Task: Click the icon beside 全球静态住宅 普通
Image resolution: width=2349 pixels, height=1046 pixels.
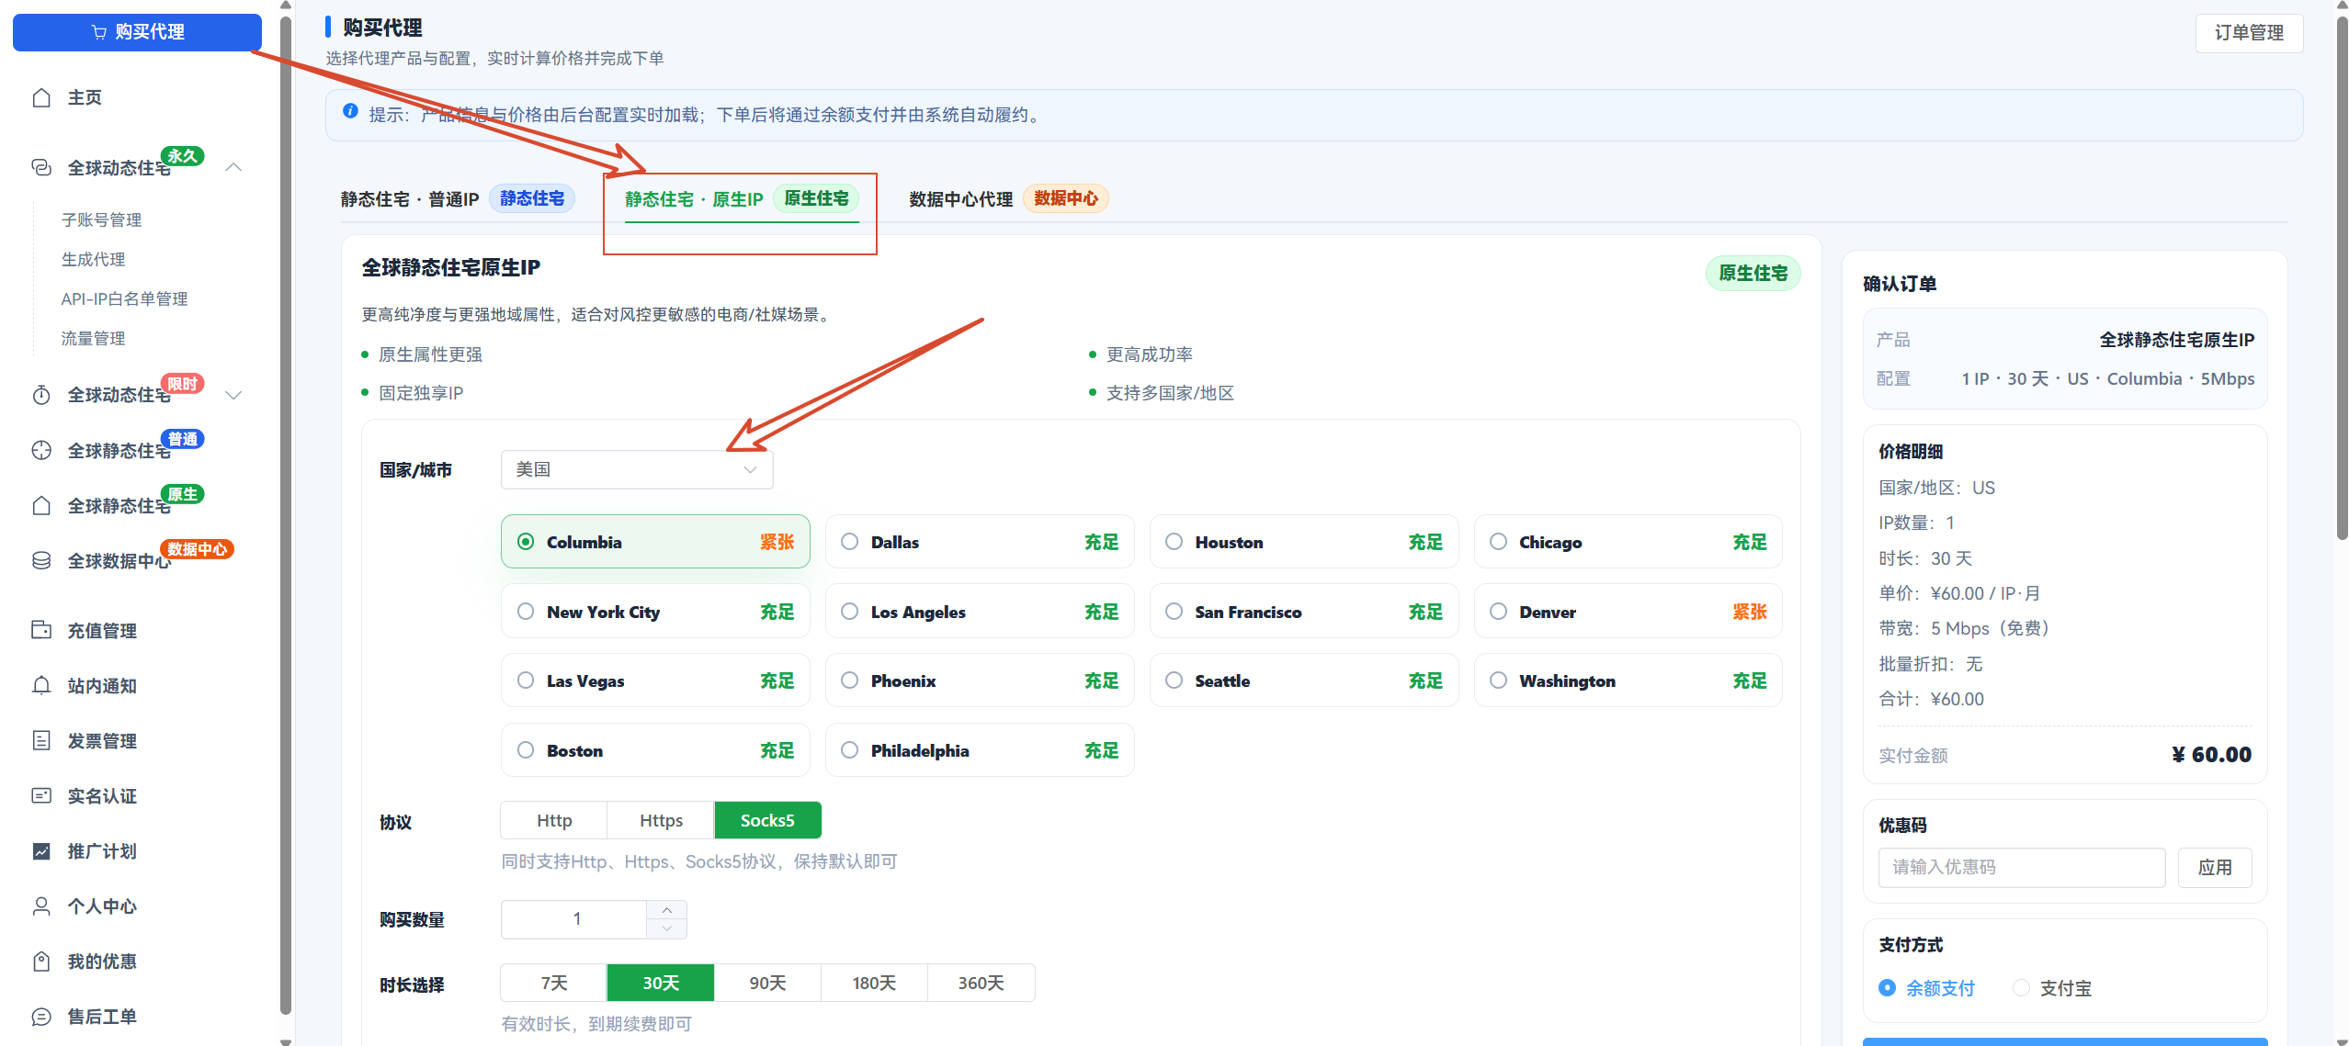Action: (x=41, y=450)
